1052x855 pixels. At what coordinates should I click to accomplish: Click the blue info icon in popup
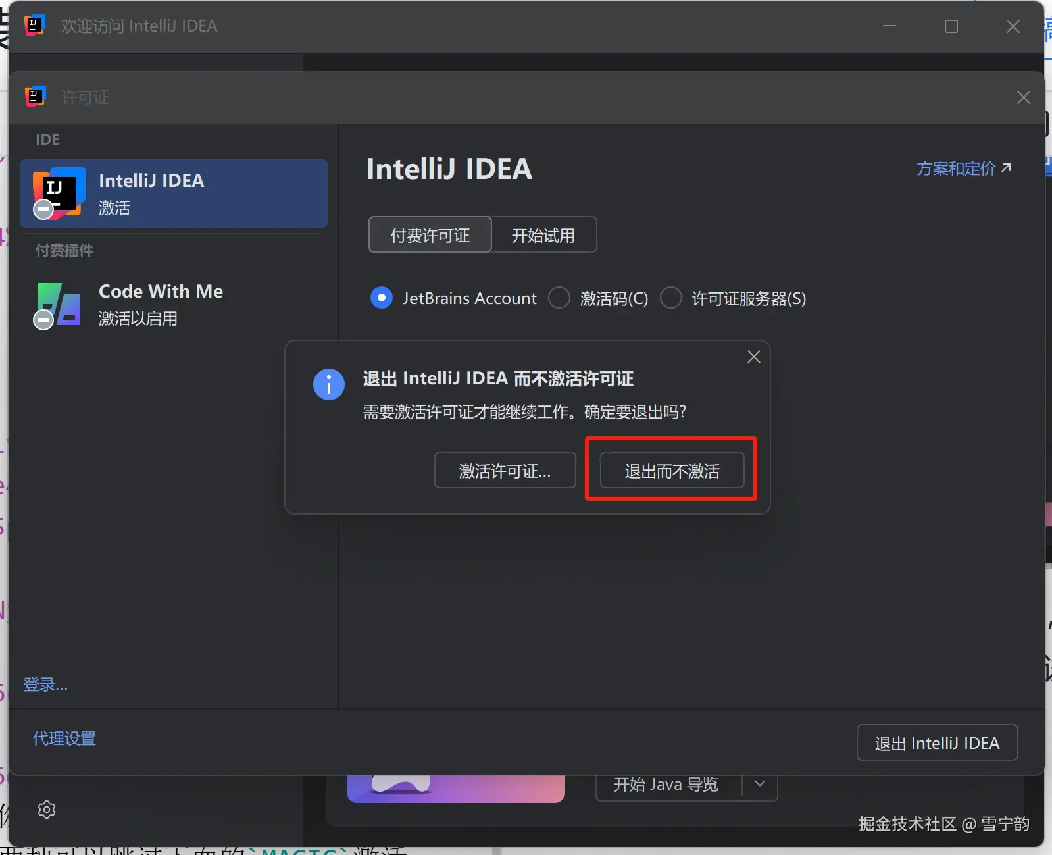[x=329, y=384]
